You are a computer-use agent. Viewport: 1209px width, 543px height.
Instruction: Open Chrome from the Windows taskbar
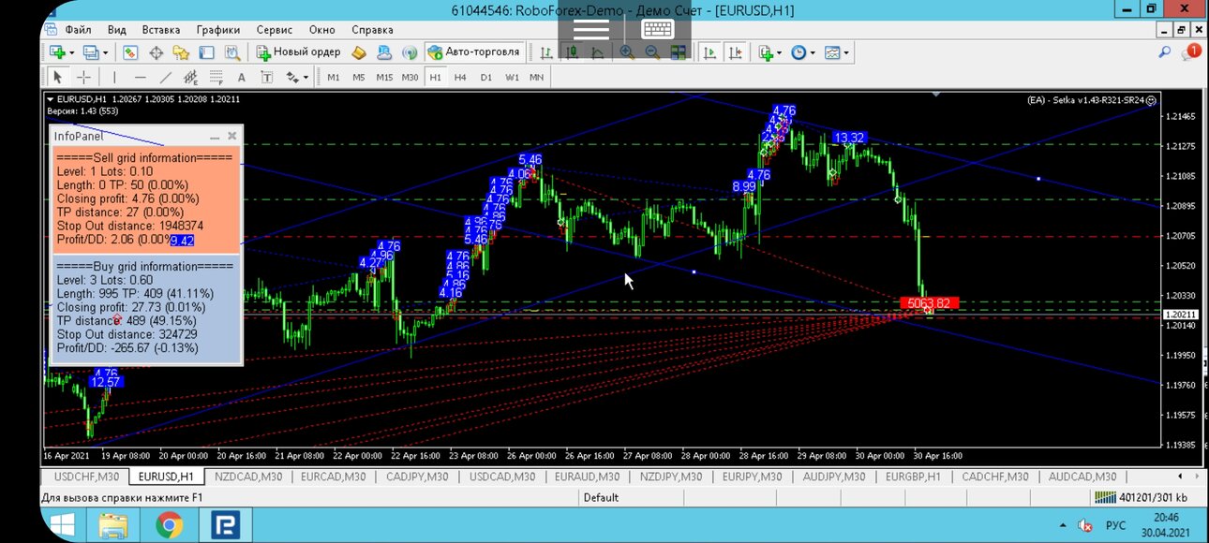pyautogui.click(x=170, y=525)
